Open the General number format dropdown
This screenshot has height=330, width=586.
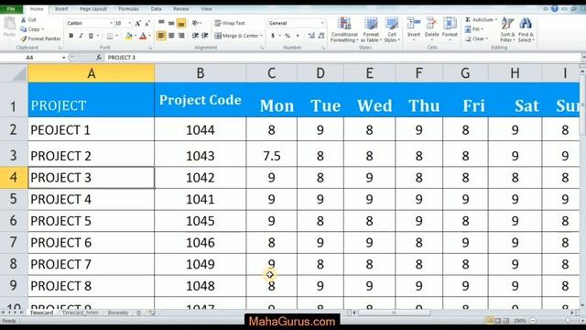322,23
